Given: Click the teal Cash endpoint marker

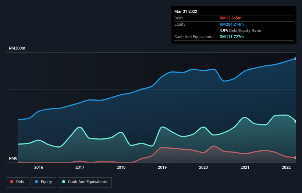Looking at the screenshot, I should pos(296,121).
